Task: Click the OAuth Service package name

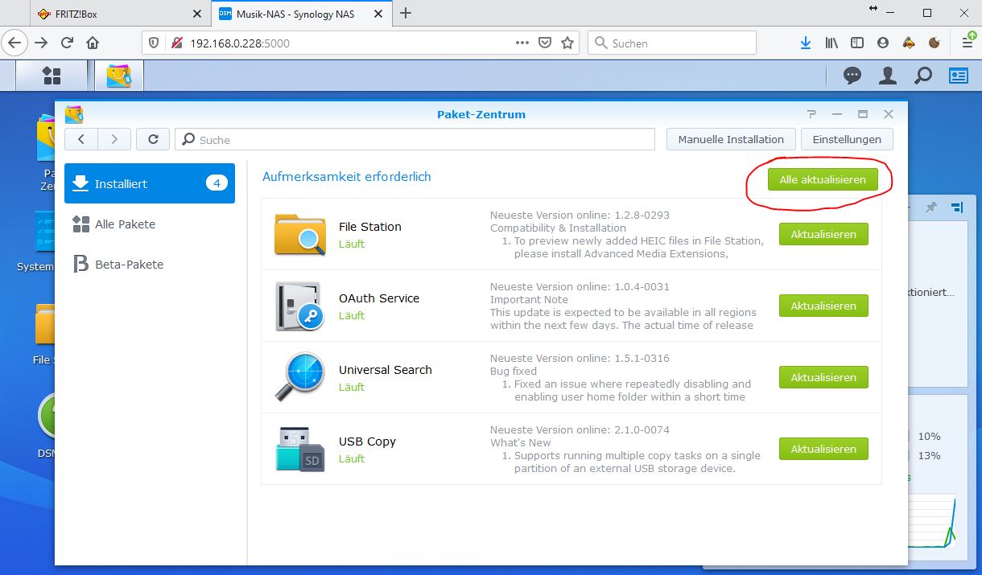Action: (379, 298)
